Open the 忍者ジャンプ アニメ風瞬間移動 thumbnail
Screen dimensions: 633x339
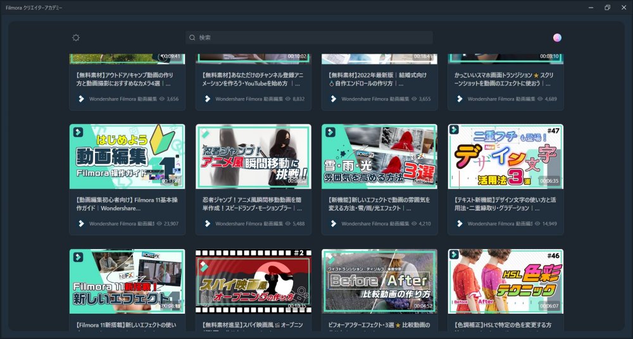254,157
